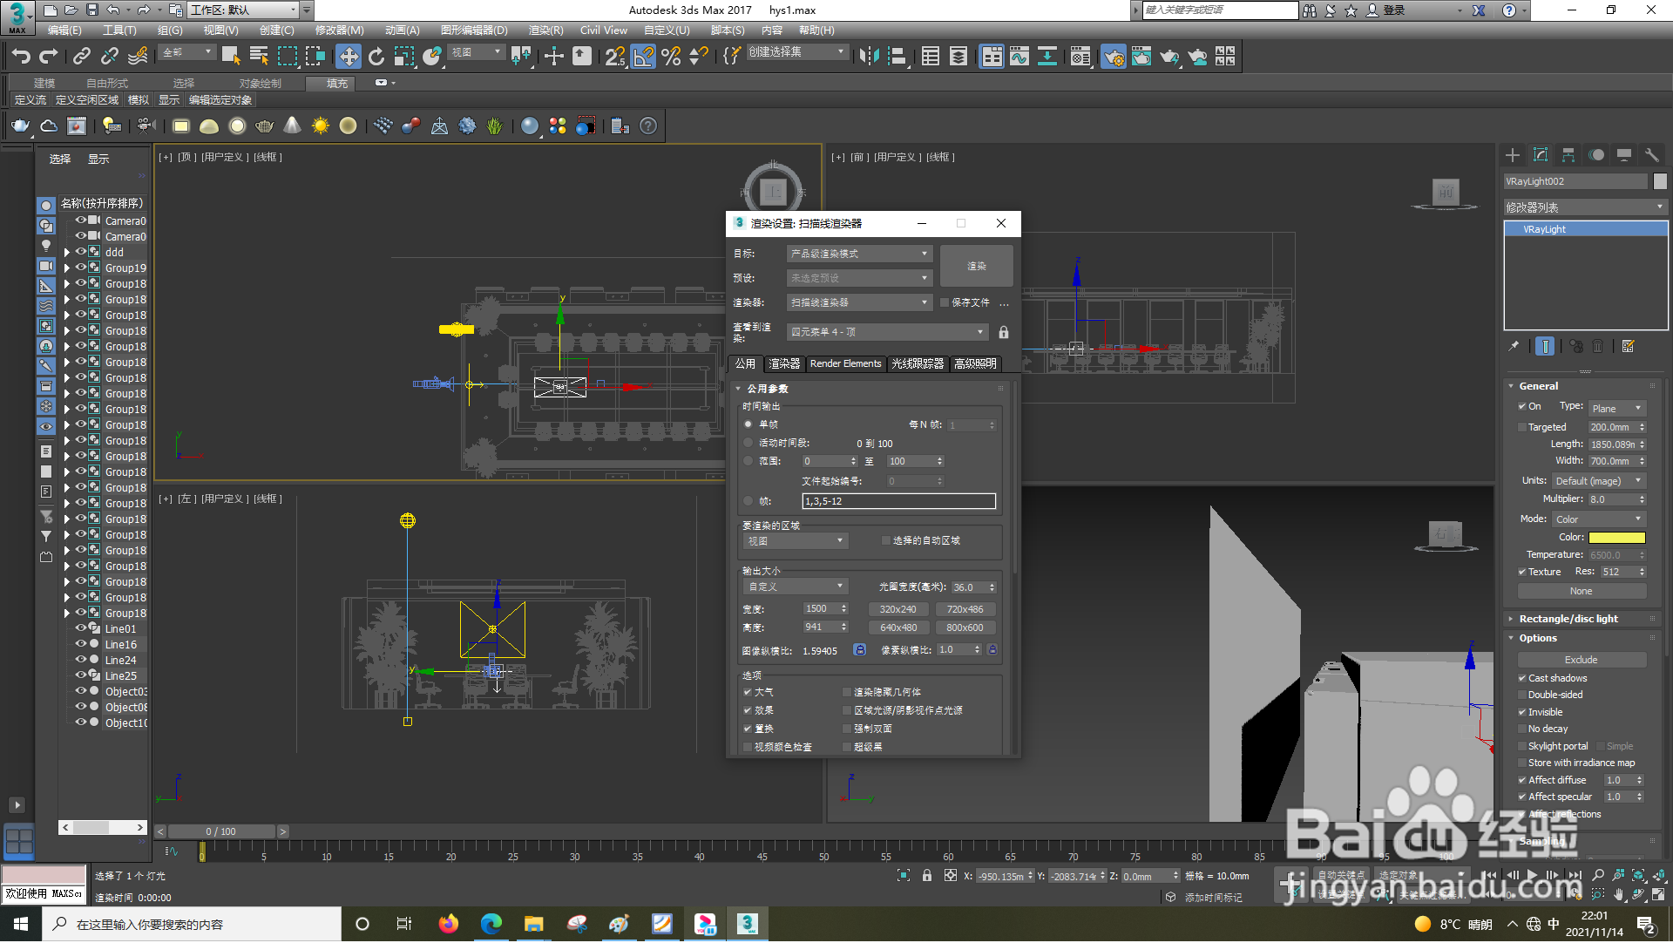
Task: Toggle the Invisible checkbox
Action: click(x=1521, y=713)
